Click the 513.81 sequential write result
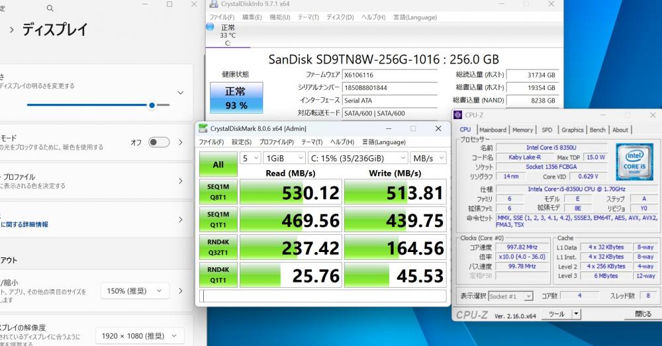 click(395, 192)
